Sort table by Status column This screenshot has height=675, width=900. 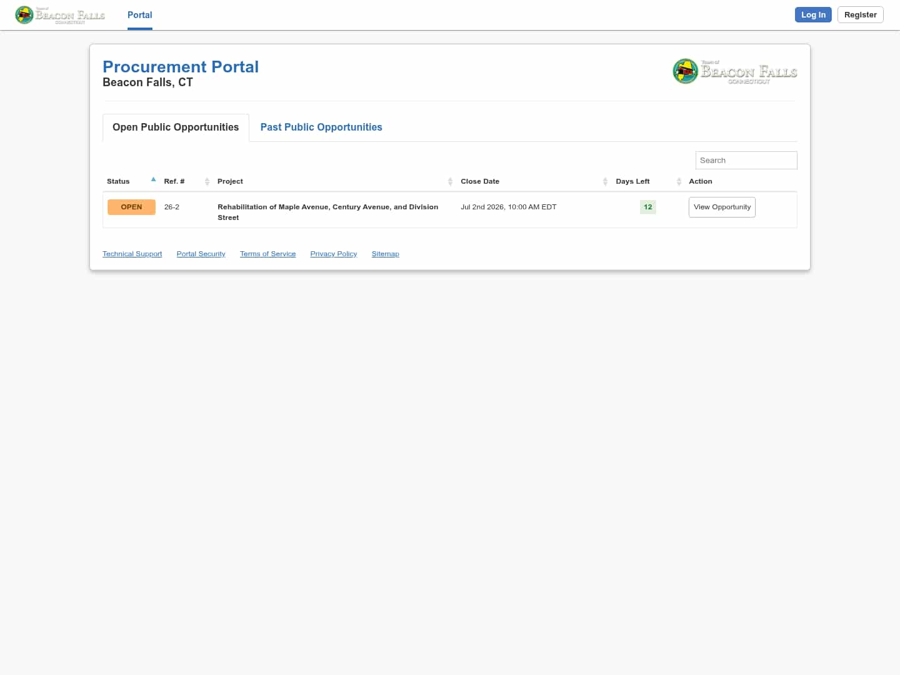point(131,181)
